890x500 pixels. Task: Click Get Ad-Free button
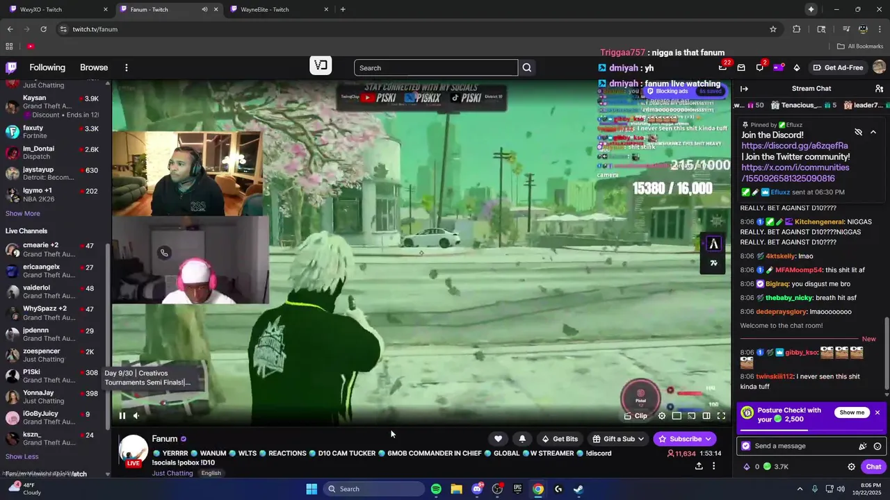click(x=837, y=67)
